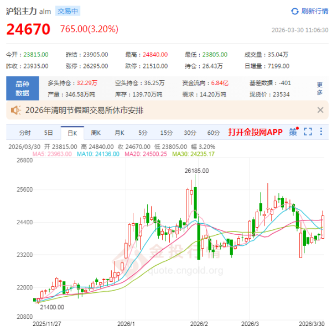Close the 清明节 holiday notice banner
The height and width of the screenshot is (326, 332).
(320, 110)
